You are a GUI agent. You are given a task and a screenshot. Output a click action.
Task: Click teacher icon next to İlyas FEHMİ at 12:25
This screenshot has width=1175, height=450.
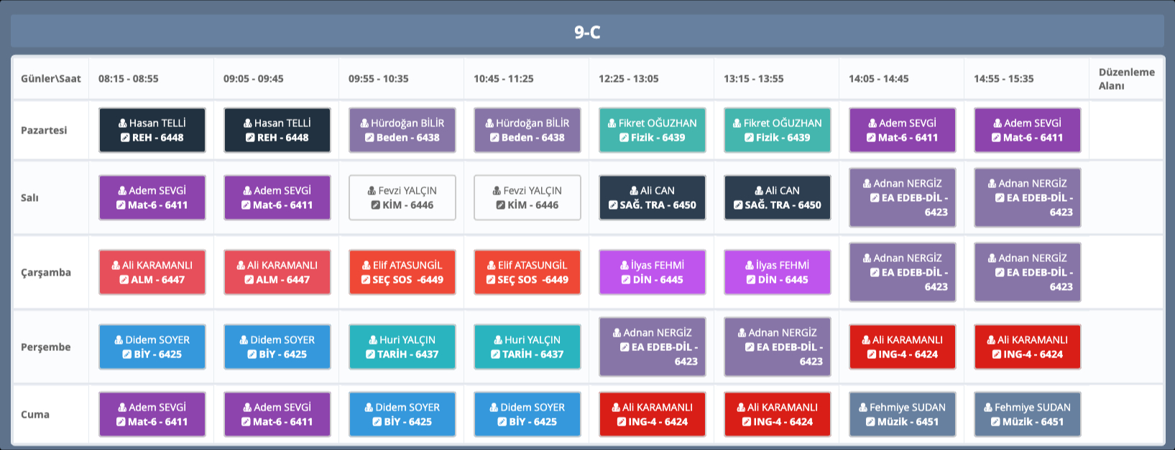(x=625, y=266)
